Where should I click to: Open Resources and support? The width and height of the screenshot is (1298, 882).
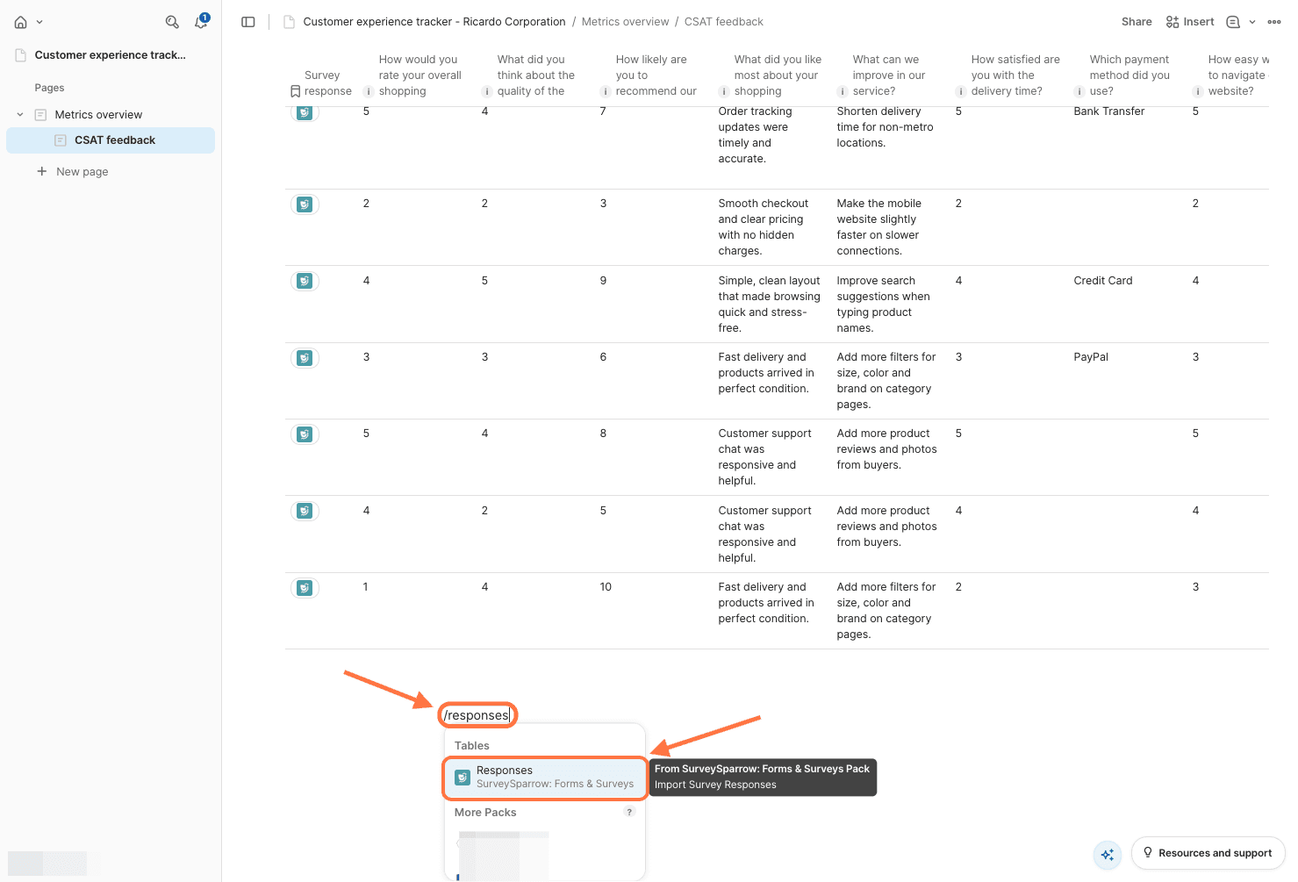click(x=1208, y=853)
